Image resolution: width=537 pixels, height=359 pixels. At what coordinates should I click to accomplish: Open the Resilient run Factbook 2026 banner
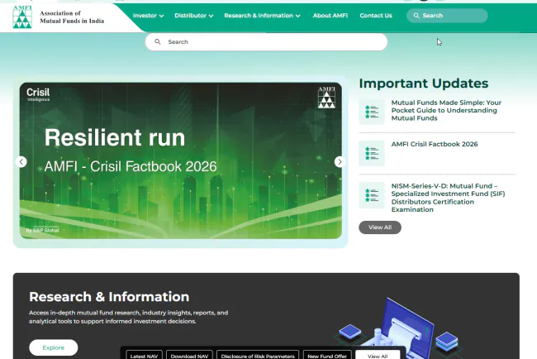(180, 160)
